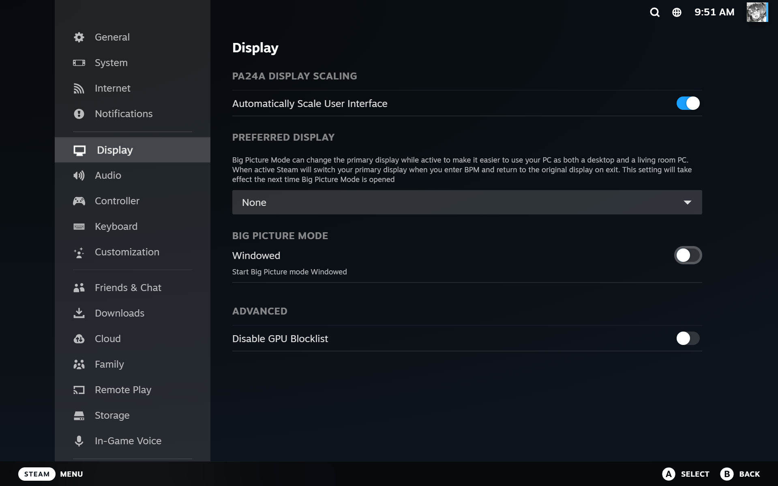Click the 9:51 AM clock
778x486 pixels.
tap(714, 12)
